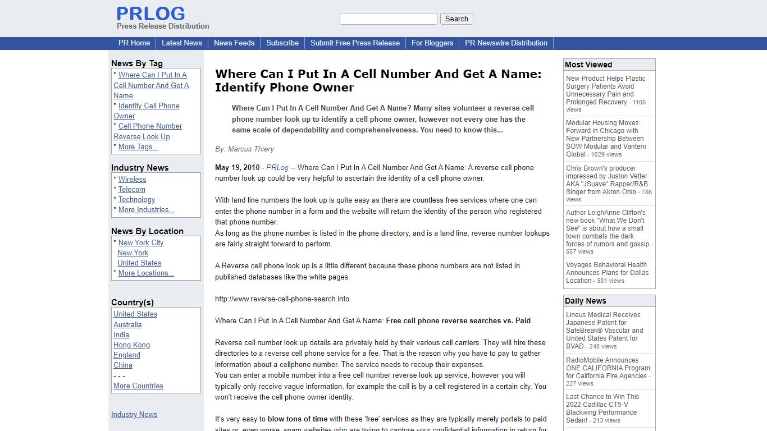Open tag Where Can I Put In A Cell Number

point(151,85)
